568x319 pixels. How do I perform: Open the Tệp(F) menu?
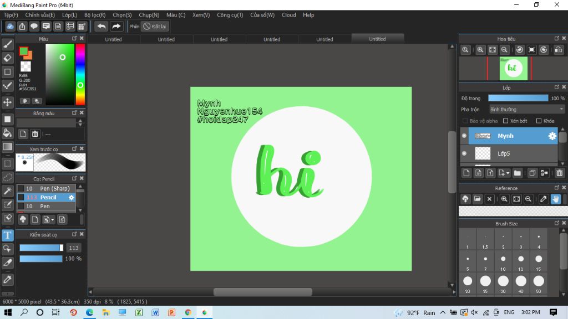[x=11, y=15]
